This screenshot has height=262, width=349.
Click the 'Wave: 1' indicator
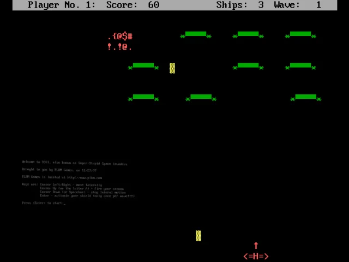(298, 5)
